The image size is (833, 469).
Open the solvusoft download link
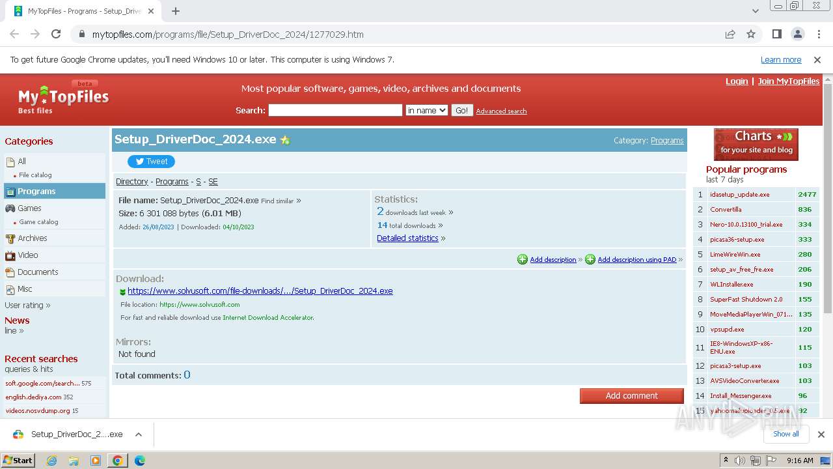pyautogui.click(x=260, y=291)
